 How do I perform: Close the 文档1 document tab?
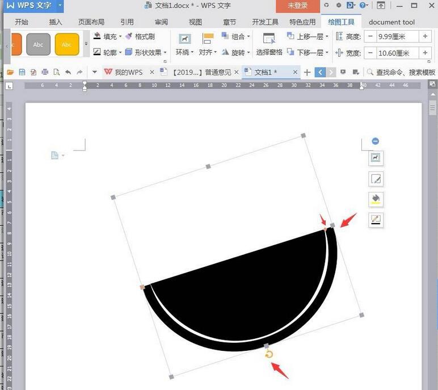(x=295, y=73)
